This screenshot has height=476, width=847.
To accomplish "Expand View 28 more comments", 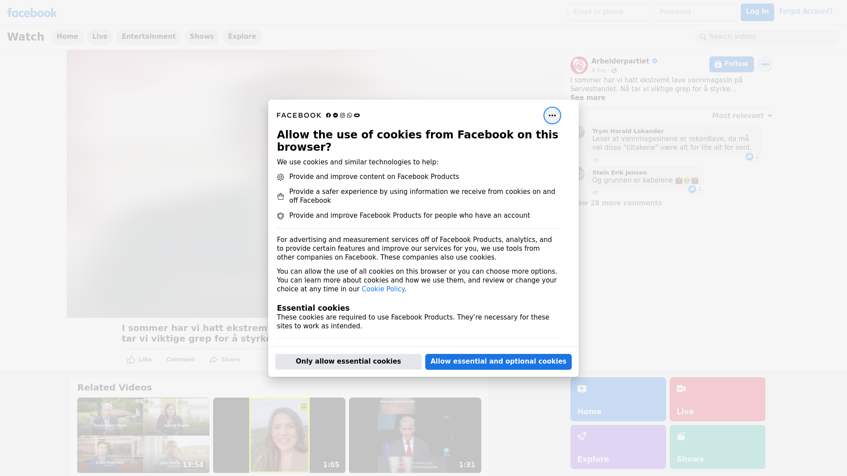I will point(620,203).
